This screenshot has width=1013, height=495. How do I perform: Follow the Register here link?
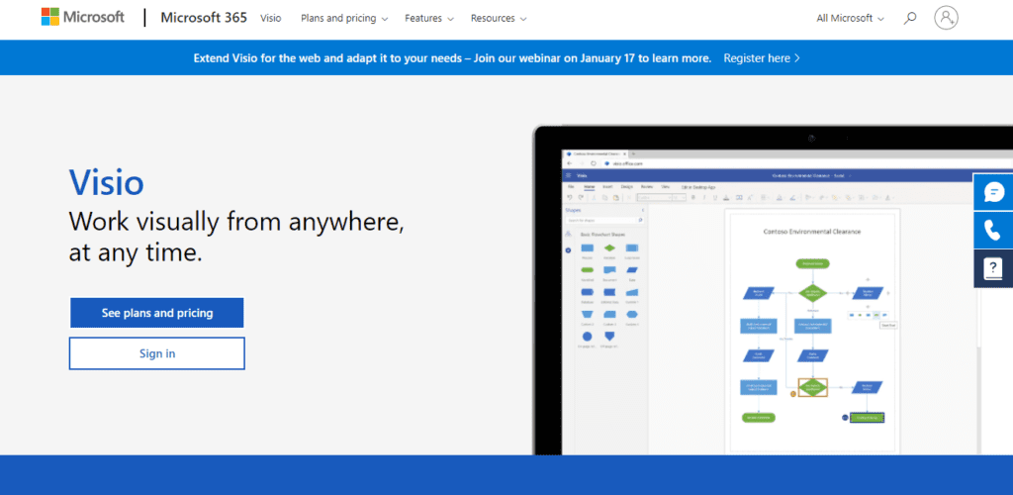point(762,58)
